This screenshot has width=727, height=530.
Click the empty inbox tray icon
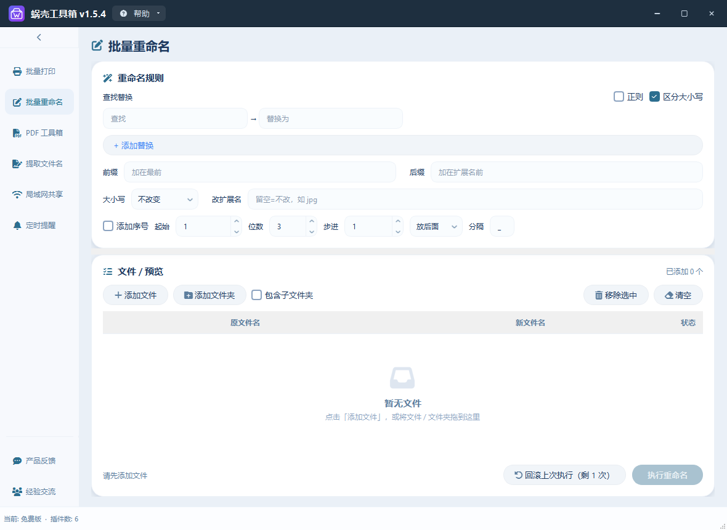coord(402,378)
